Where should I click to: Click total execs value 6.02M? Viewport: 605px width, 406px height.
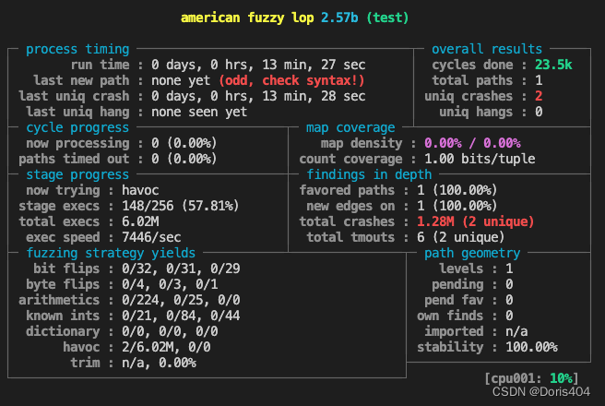pyautogui.click(x=140, y=221)
